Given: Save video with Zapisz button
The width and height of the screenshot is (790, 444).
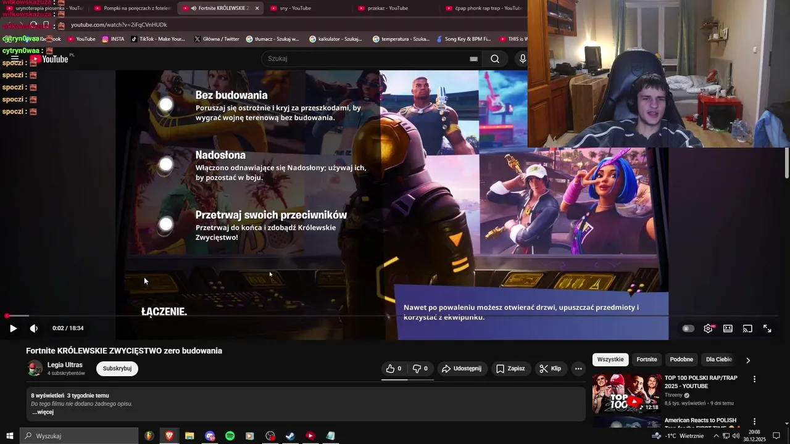Looking at the screenshot, I should (510, 369).
